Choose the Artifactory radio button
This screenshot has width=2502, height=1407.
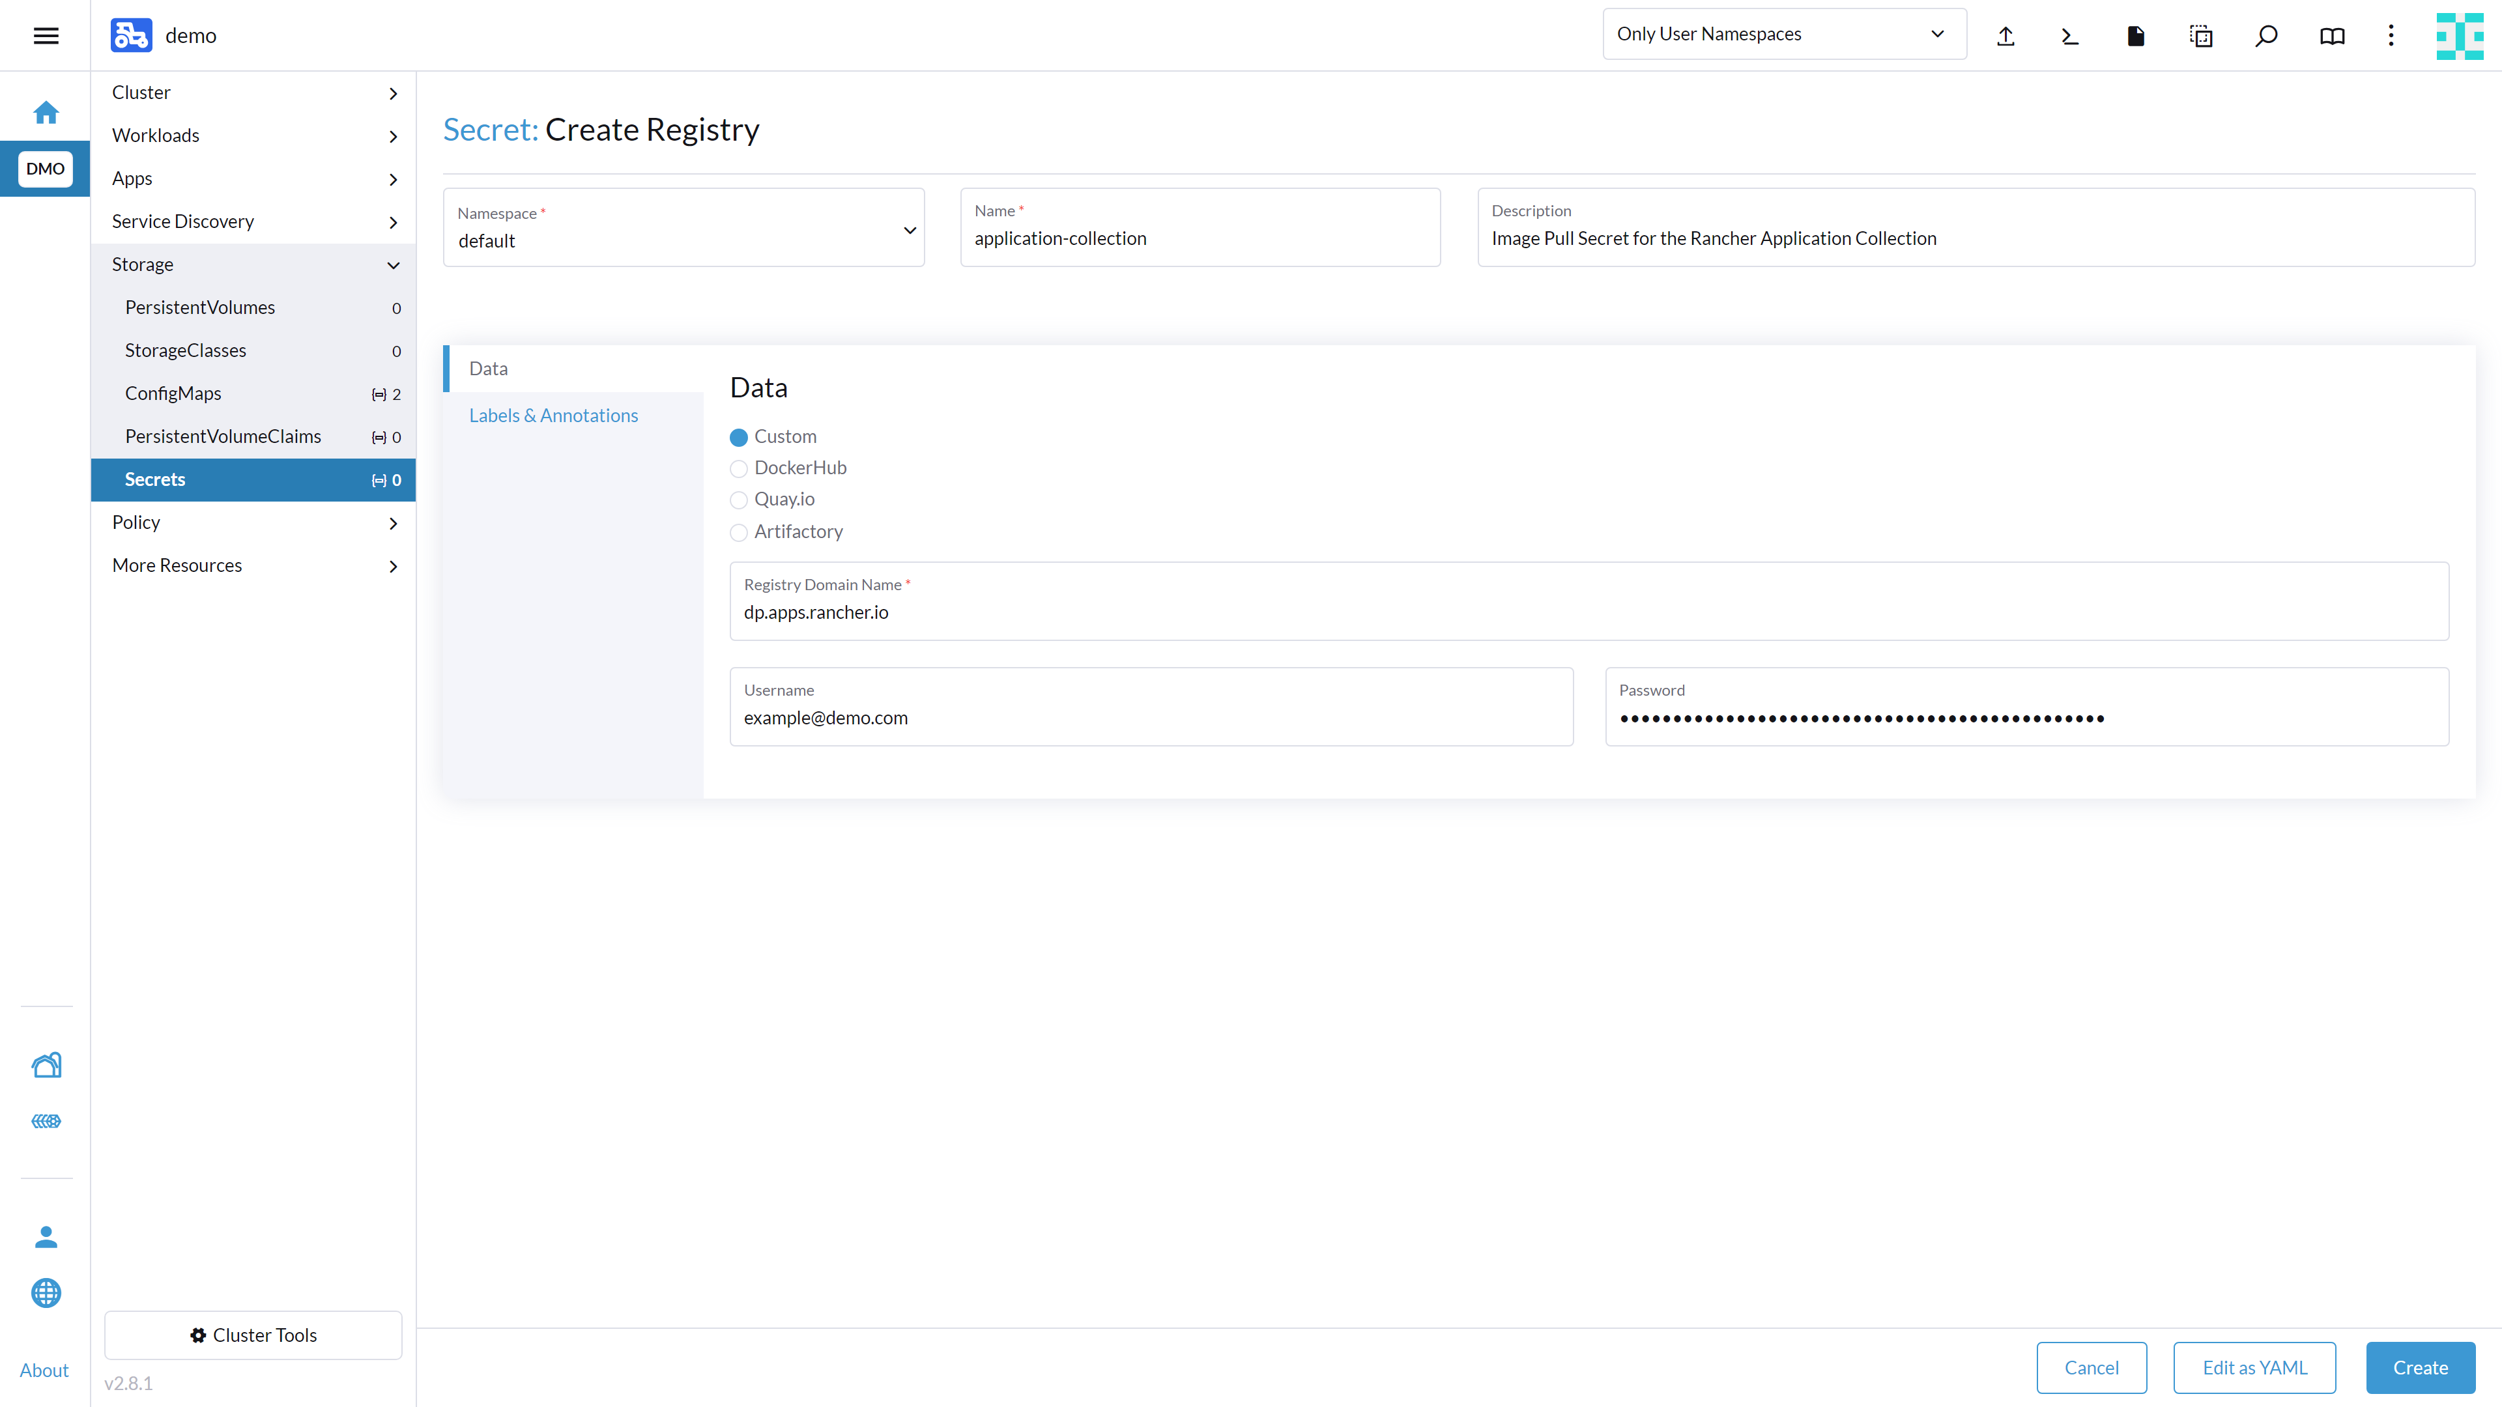(x=739, y=532)
